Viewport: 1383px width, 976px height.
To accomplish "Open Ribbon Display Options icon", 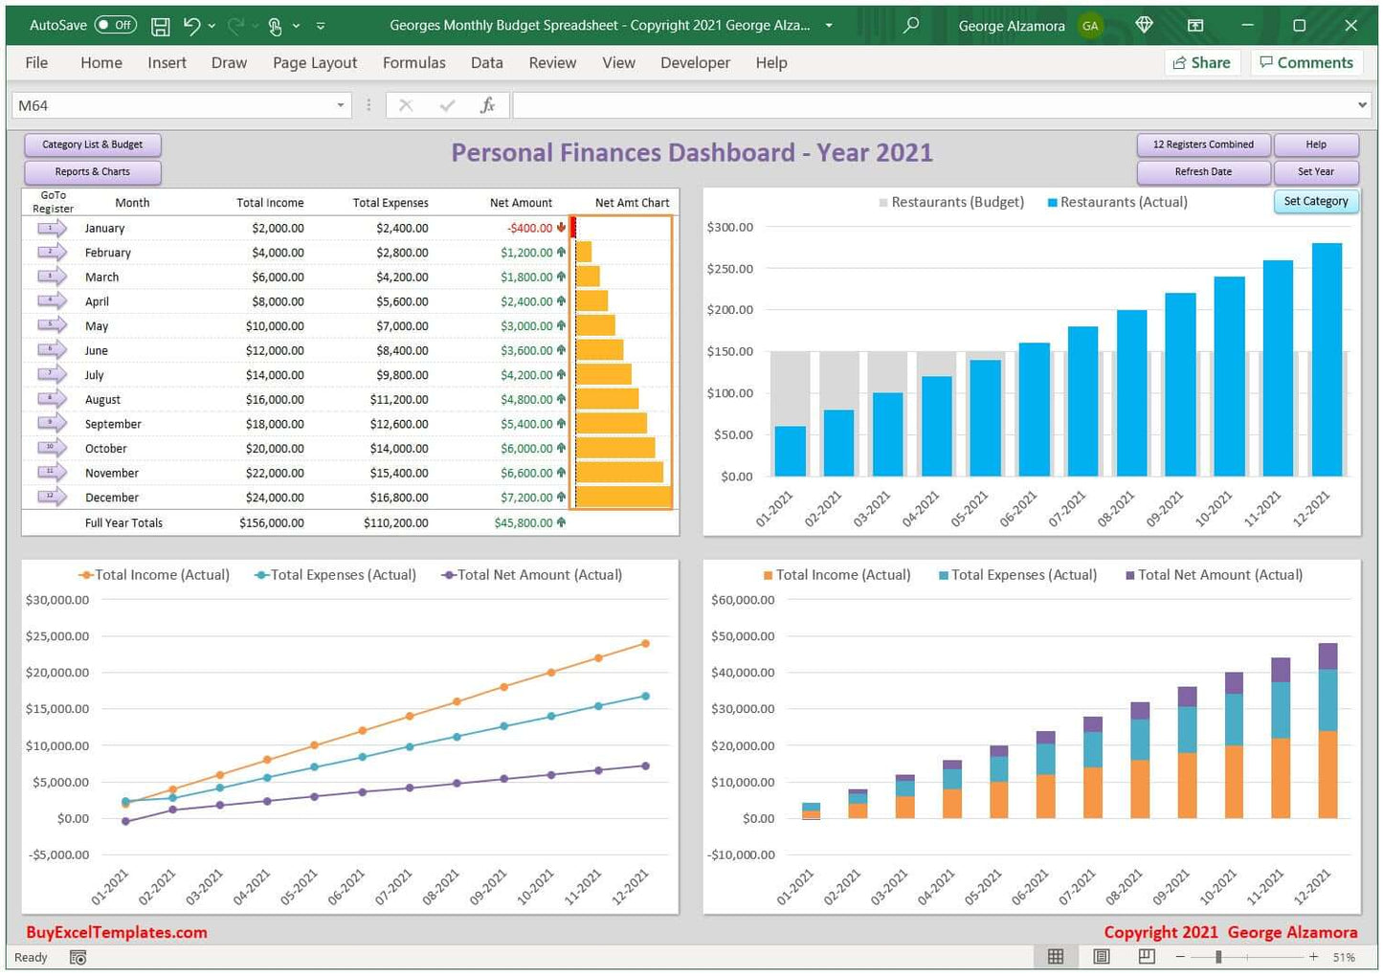I will (1195, 26).
